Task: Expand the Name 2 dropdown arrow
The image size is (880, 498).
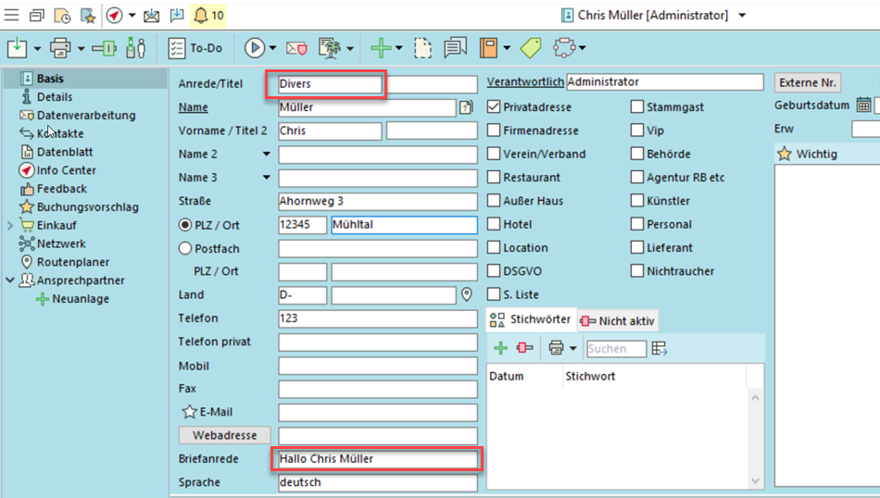Action: (267, 155)
